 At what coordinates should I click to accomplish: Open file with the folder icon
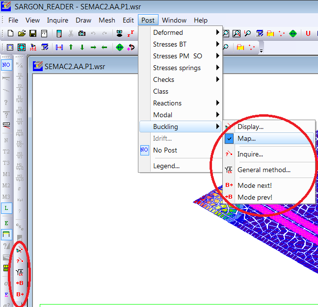22,34
